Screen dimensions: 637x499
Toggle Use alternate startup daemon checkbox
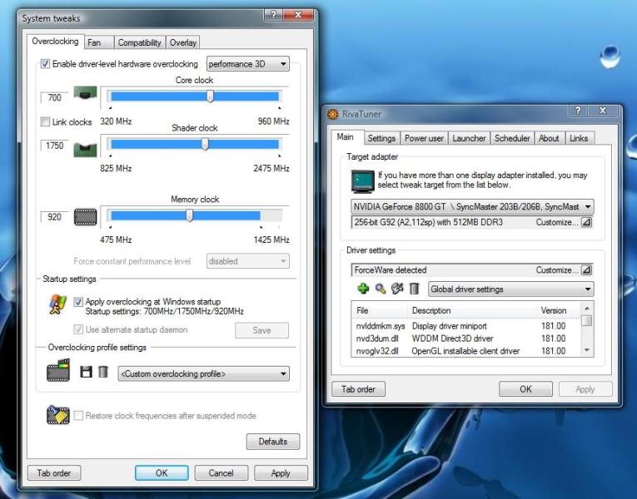click(x=78, y=329)
